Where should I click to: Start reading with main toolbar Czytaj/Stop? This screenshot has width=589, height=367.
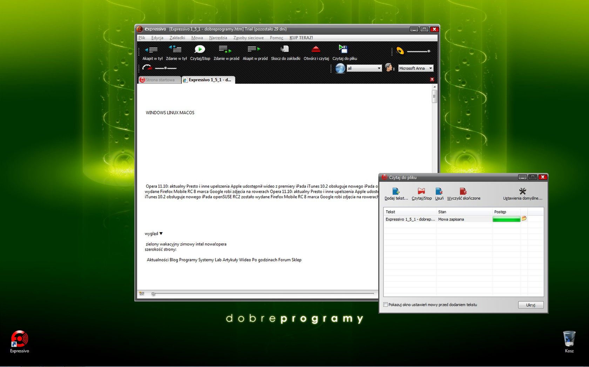pyautogui.click(x=200, y=53)
